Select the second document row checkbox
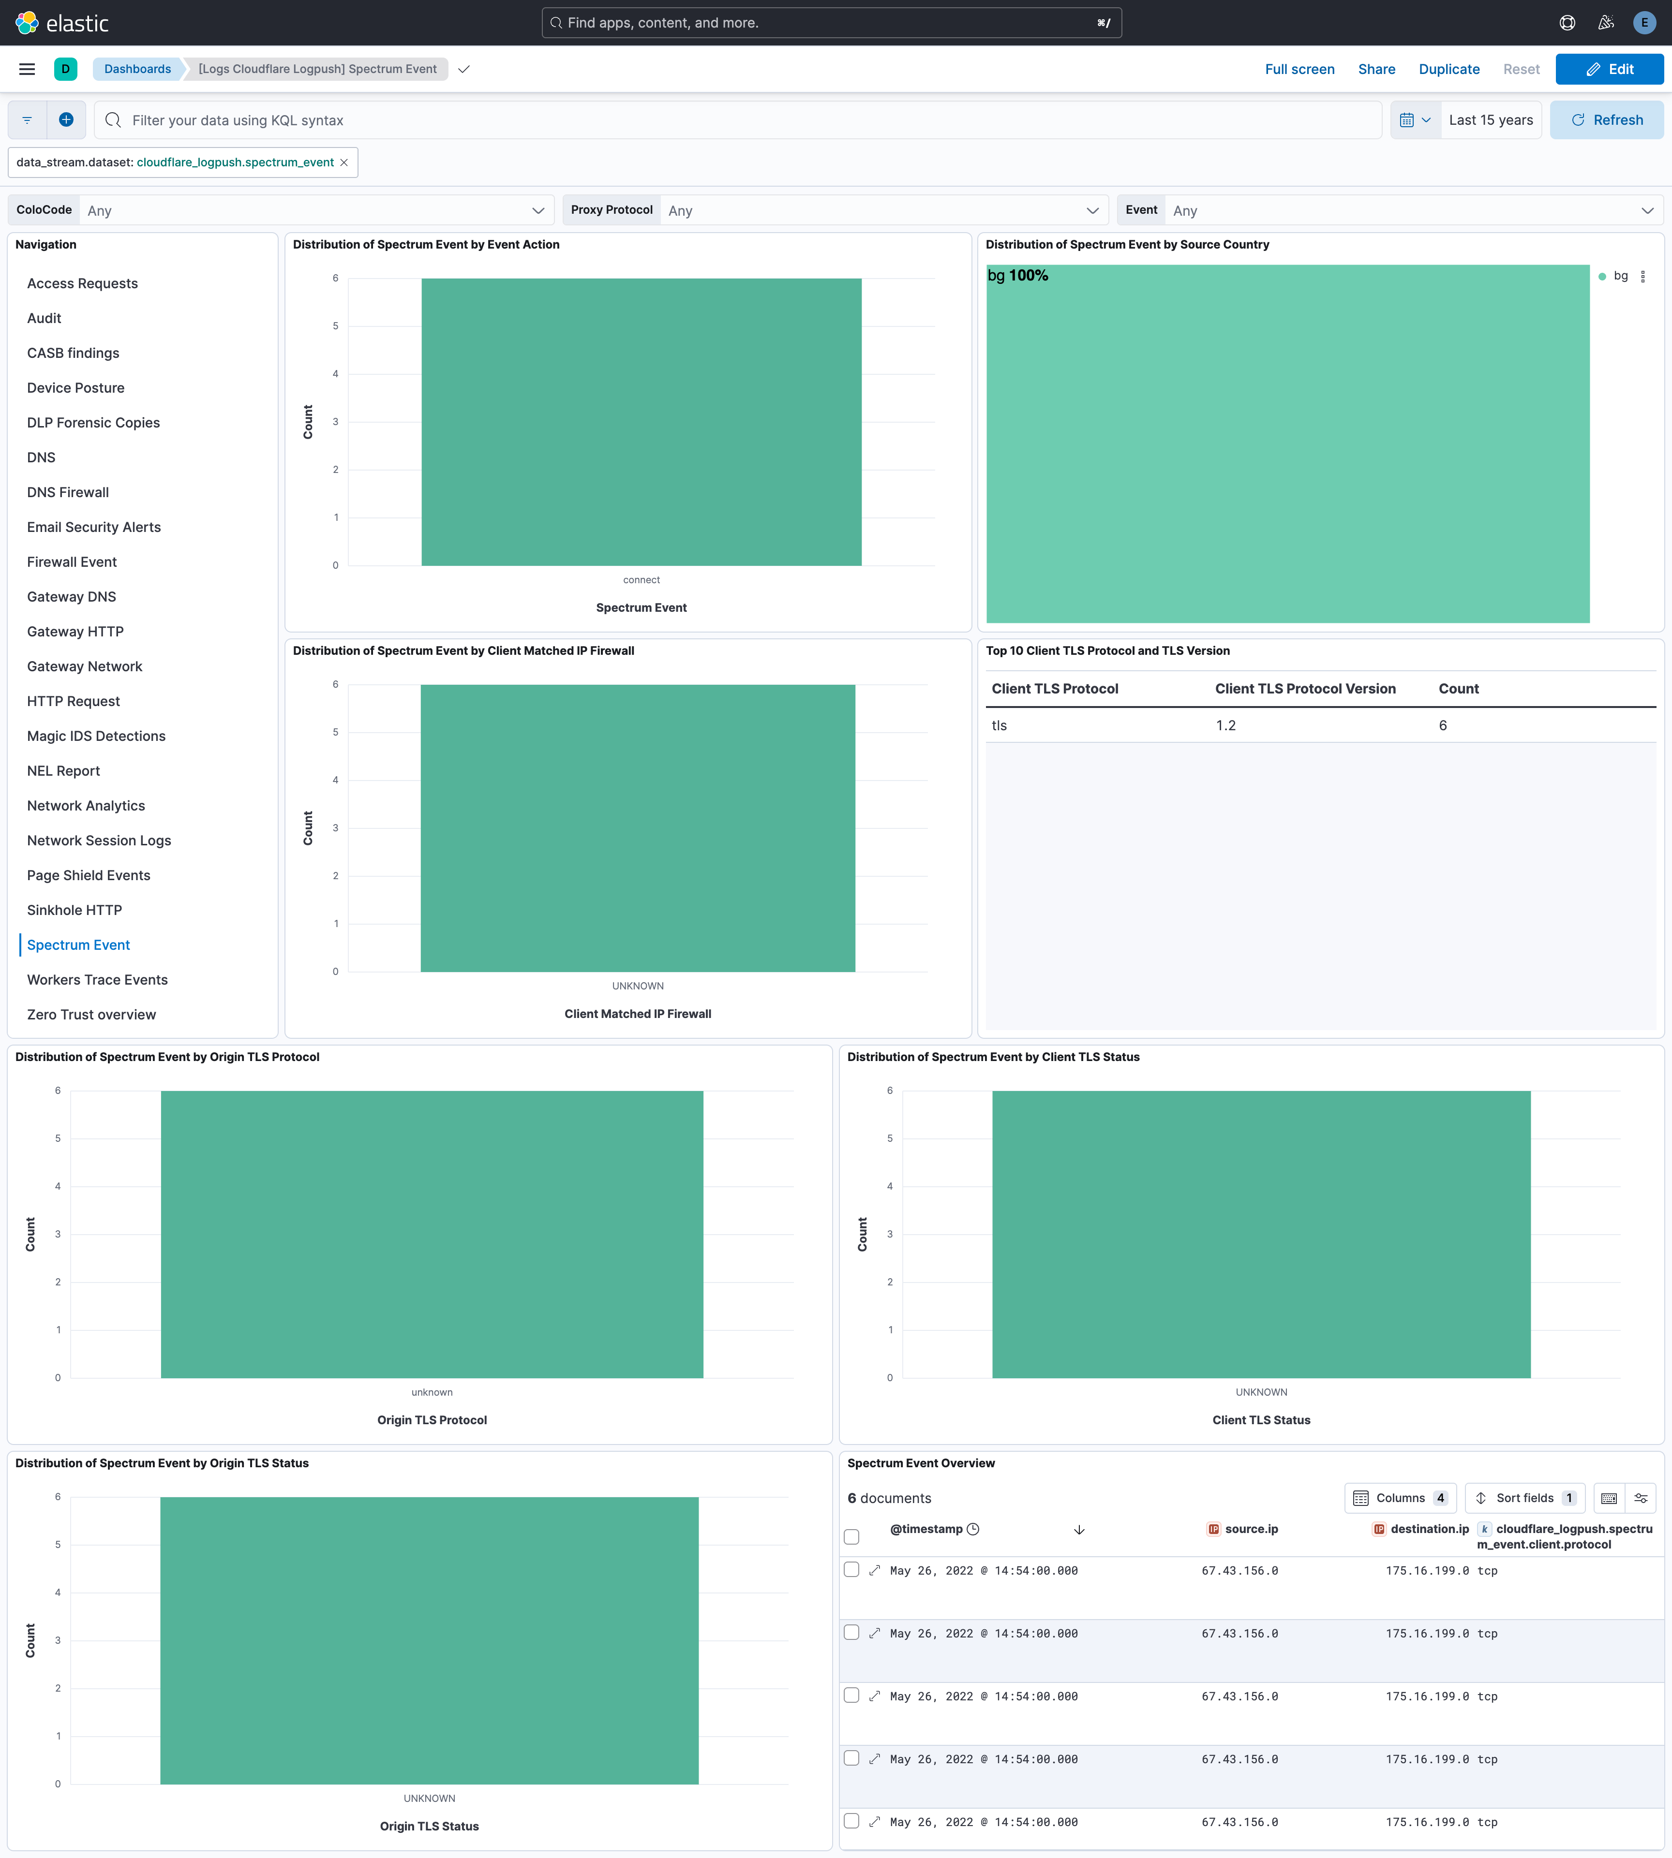This screenshot has height=1858, width=1672. coord(851,1632)
